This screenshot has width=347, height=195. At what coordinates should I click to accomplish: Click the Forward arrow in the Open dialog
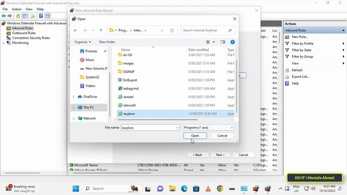tap(85, 30)
